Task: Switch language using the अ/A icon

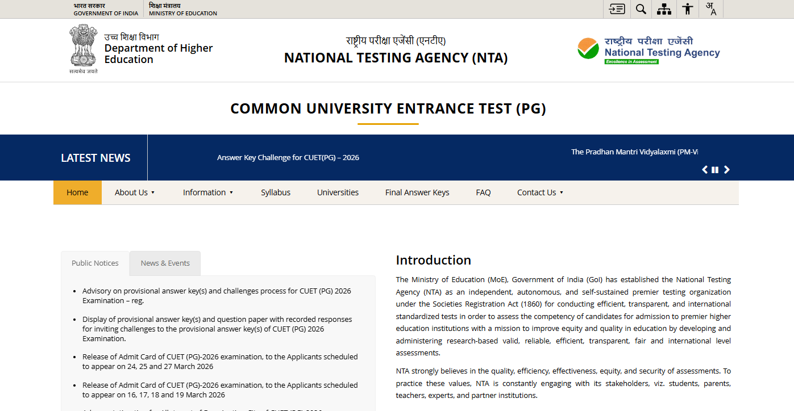Action: pos(711,9)
